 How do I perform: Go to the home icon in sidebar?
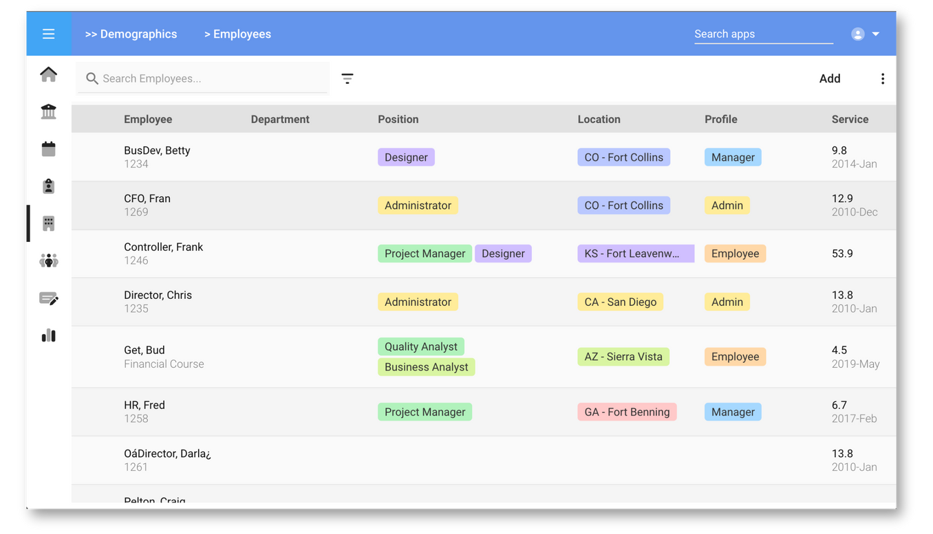(48, 74)
